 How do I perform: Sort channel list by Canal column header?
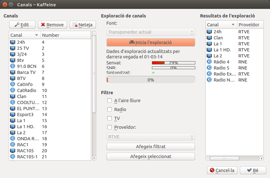(24, 35)
